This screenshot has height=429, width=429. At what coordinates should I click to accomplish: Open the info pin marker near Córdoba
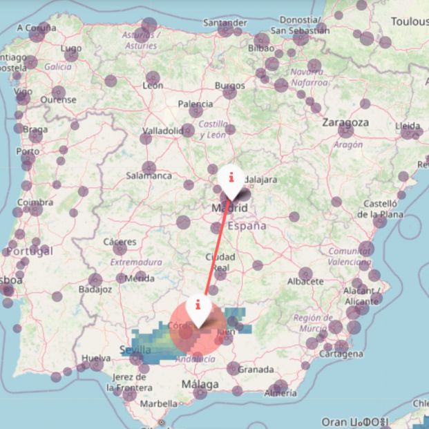(x=198, y=309)
